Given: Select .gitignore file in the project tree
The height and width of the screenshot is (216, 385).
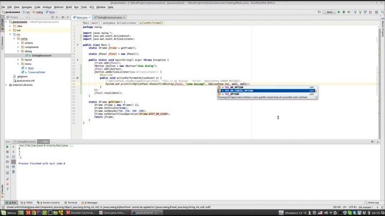Looking at the screenshot, I should pos(22,76).
